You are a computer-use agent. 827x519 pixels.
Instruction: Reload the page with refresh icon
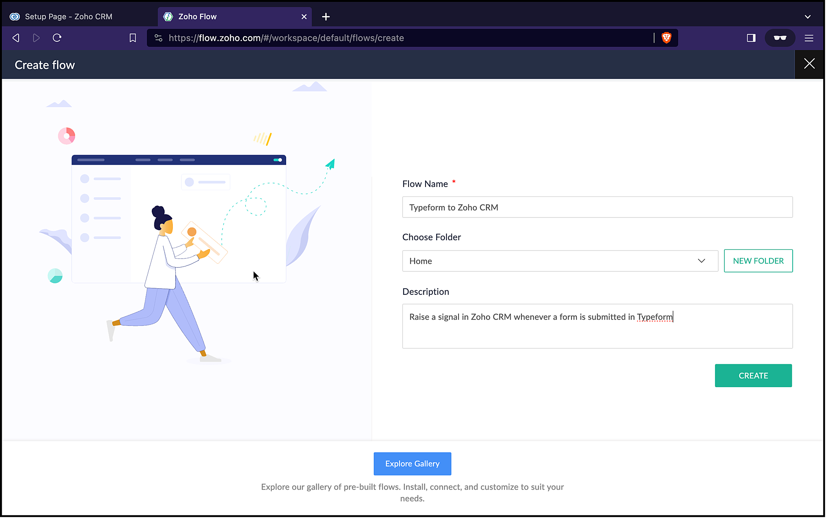pyautogui.click(x=57, y=38)
